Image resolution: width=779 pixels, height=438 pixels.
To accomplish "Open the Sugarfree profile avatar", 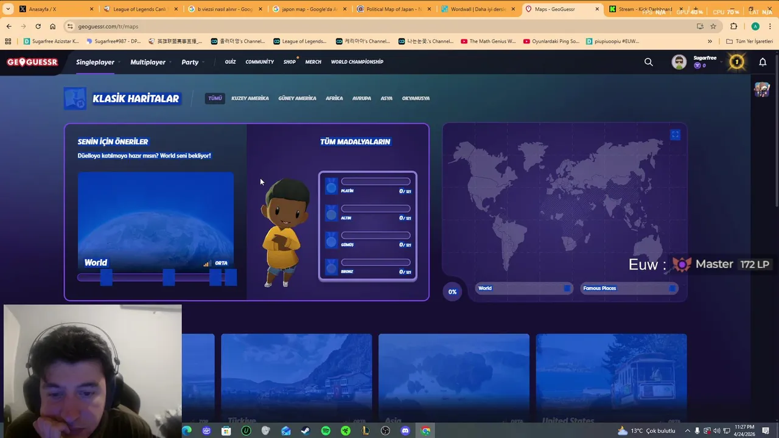I will click(x=679, y=62).
